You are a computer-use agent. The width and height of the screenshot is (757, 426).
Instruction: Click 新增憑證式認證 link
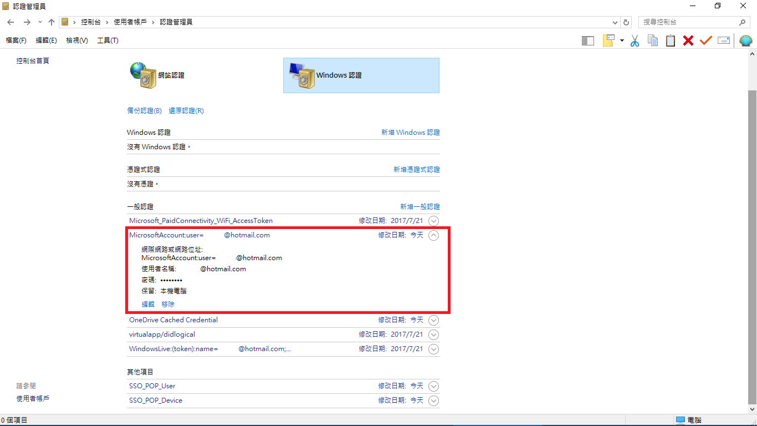[417, 170]
